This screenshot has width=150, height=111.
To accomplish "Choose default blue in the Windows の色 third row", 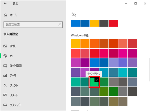I will click(x=94, y=63).
